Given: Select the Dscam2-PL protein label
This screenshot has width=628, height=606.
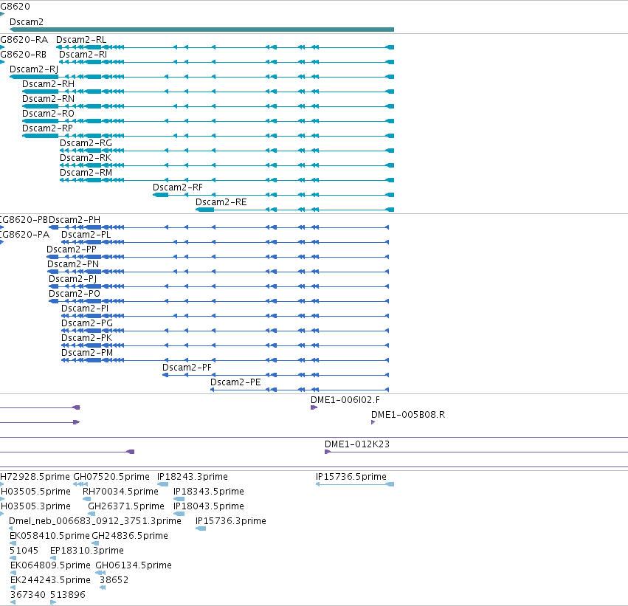Looking at the screenshot, I should 86,235.
